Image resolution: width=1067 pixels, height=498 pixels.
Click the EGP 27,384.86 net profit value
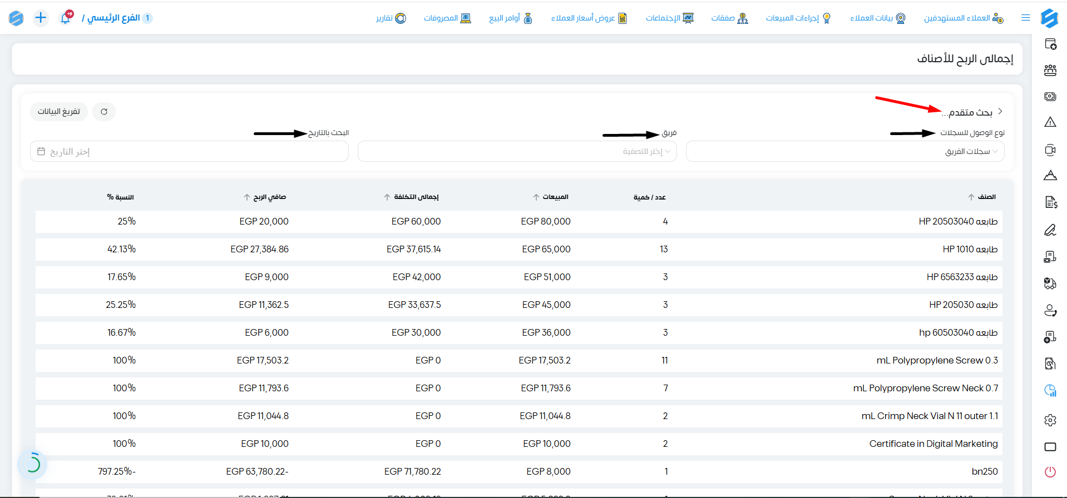(260, 249)
